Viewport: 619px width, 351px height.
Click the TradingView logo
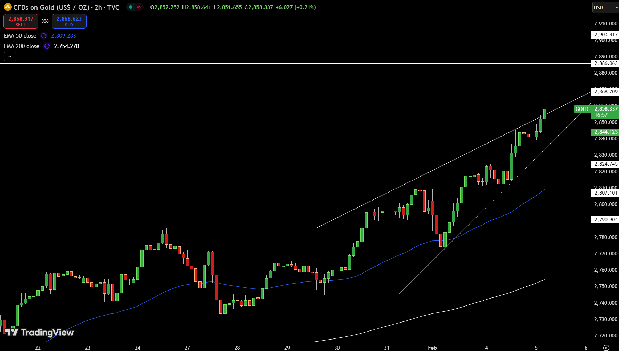[x=39, y=333]
